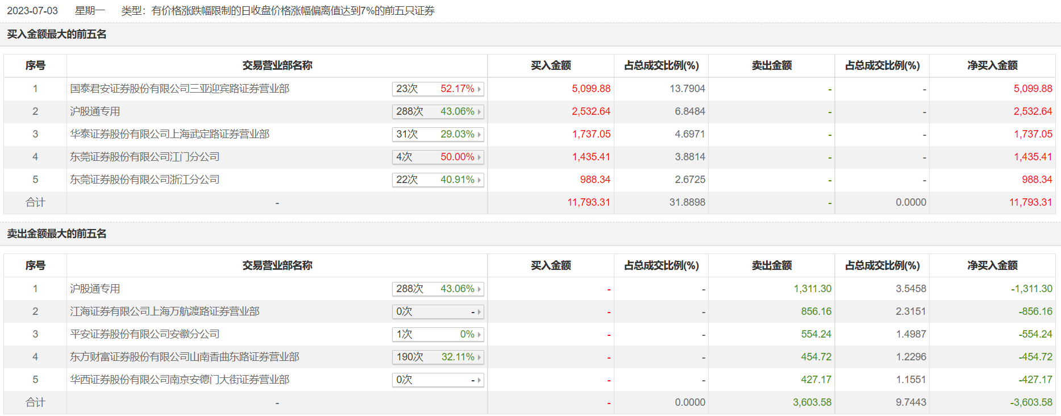Image resolution: width=1061 pixels, height=416 pixels.
Task: Select sell amount 427.17 for 华西证券
Action: (816, 380)
